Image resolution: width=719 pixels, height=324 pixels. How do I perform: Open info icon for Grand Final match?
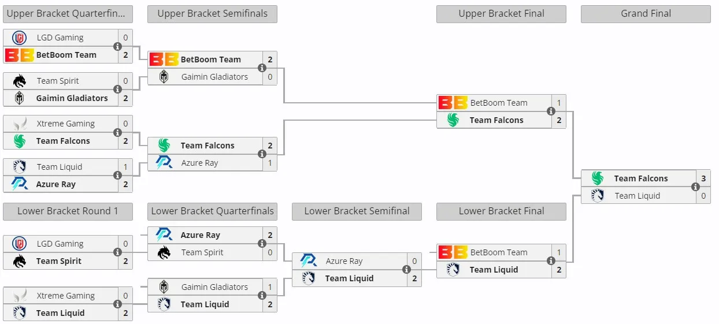click(x=695, y=187)
